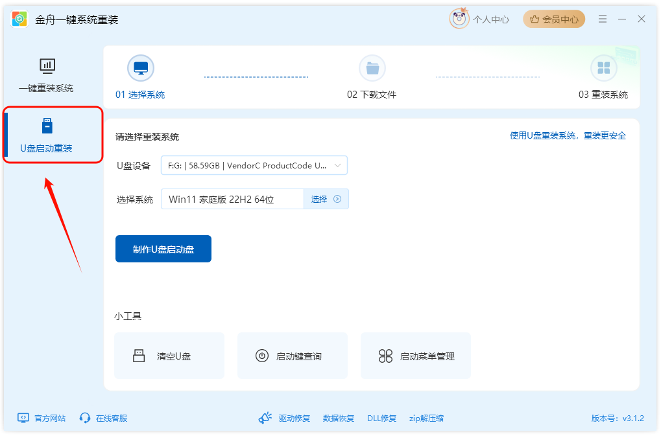Click the monitor icon beside 官方网站

23,418
